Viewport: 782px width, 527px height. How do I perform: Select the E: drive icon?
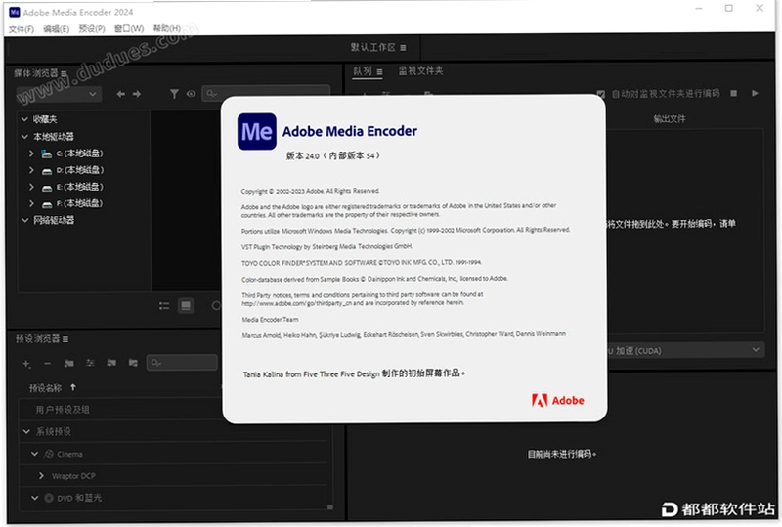click(x=46, y=188)
